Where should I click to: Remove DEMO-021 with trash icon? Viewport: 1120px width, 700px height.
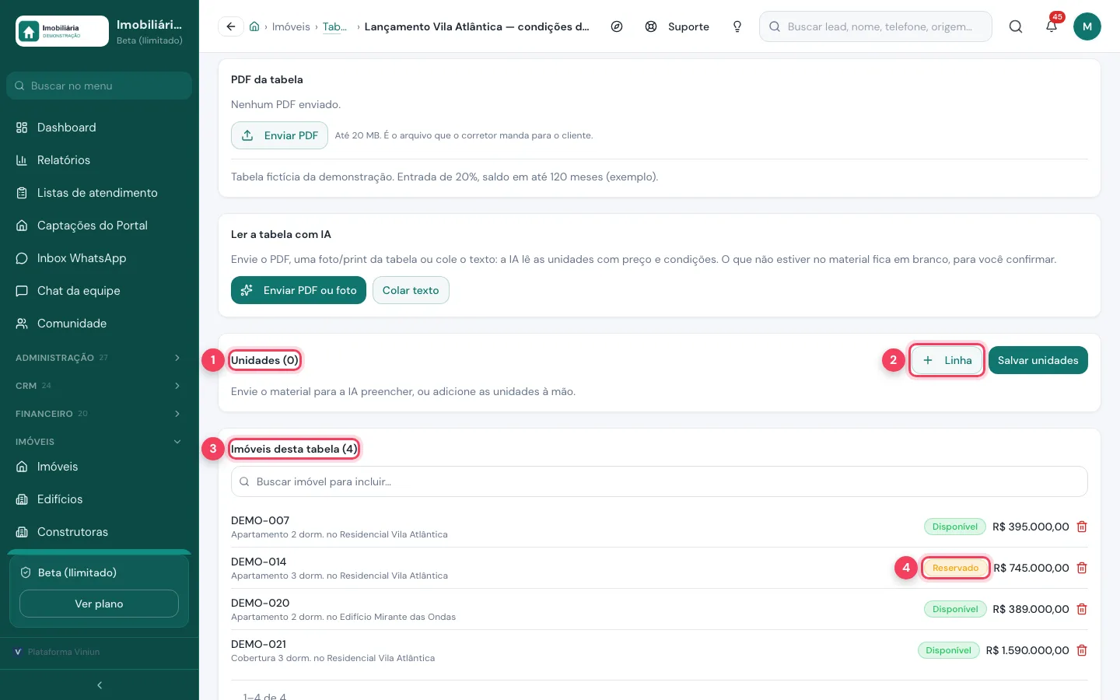click(x=1082, y=650)
